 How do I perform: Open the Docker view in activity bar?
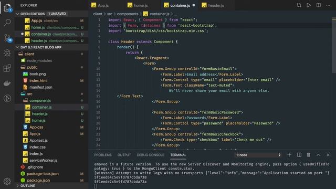[7, 83]
